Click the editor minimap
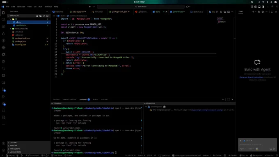Viewport: 279px width, 157px height. coord(222,20)
